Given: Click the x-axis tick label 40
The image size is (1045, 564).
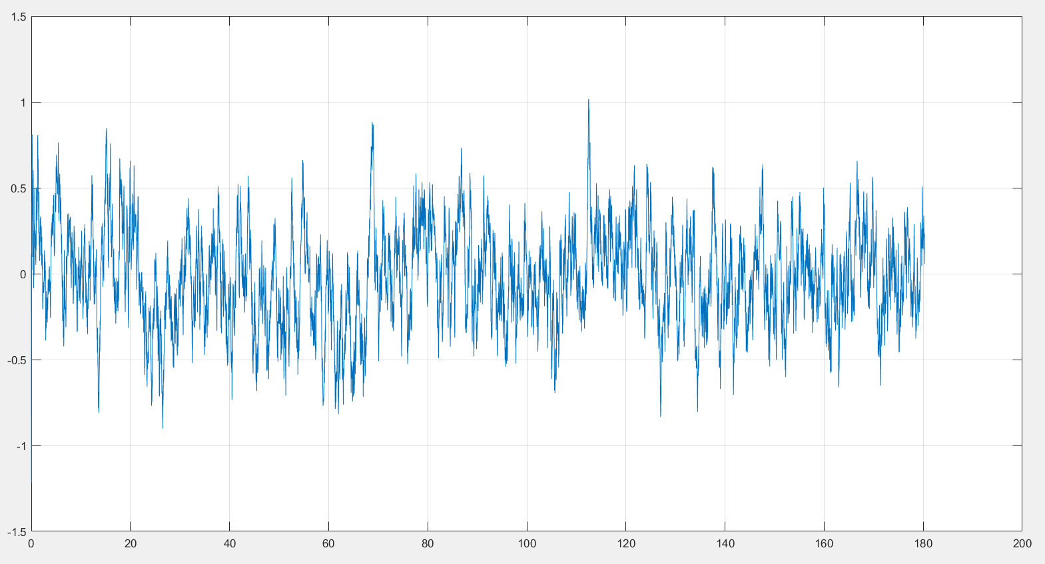Looking at the screenshot, I should tap(230, 543).
